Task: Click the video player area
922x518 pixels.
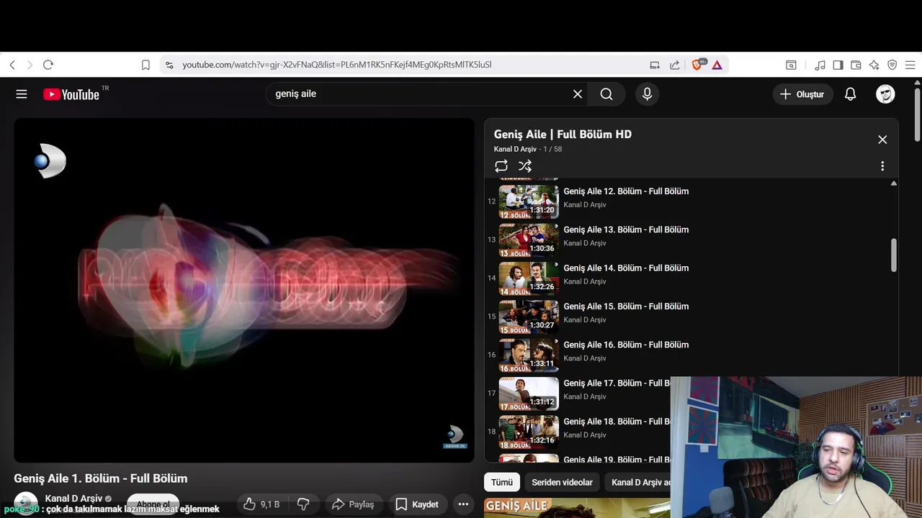Action: (244, 291)
